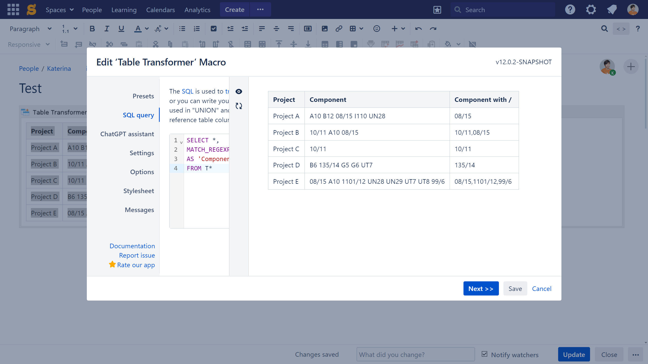Click the application switcher grid icon
The width and height of the screenshot is (648, 364).
[13, 10]
